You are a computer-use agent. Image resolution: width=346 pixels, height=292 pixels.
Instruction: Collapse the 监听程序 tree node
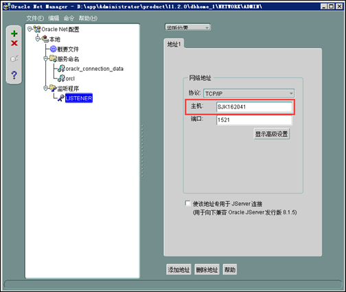[45, 88]
